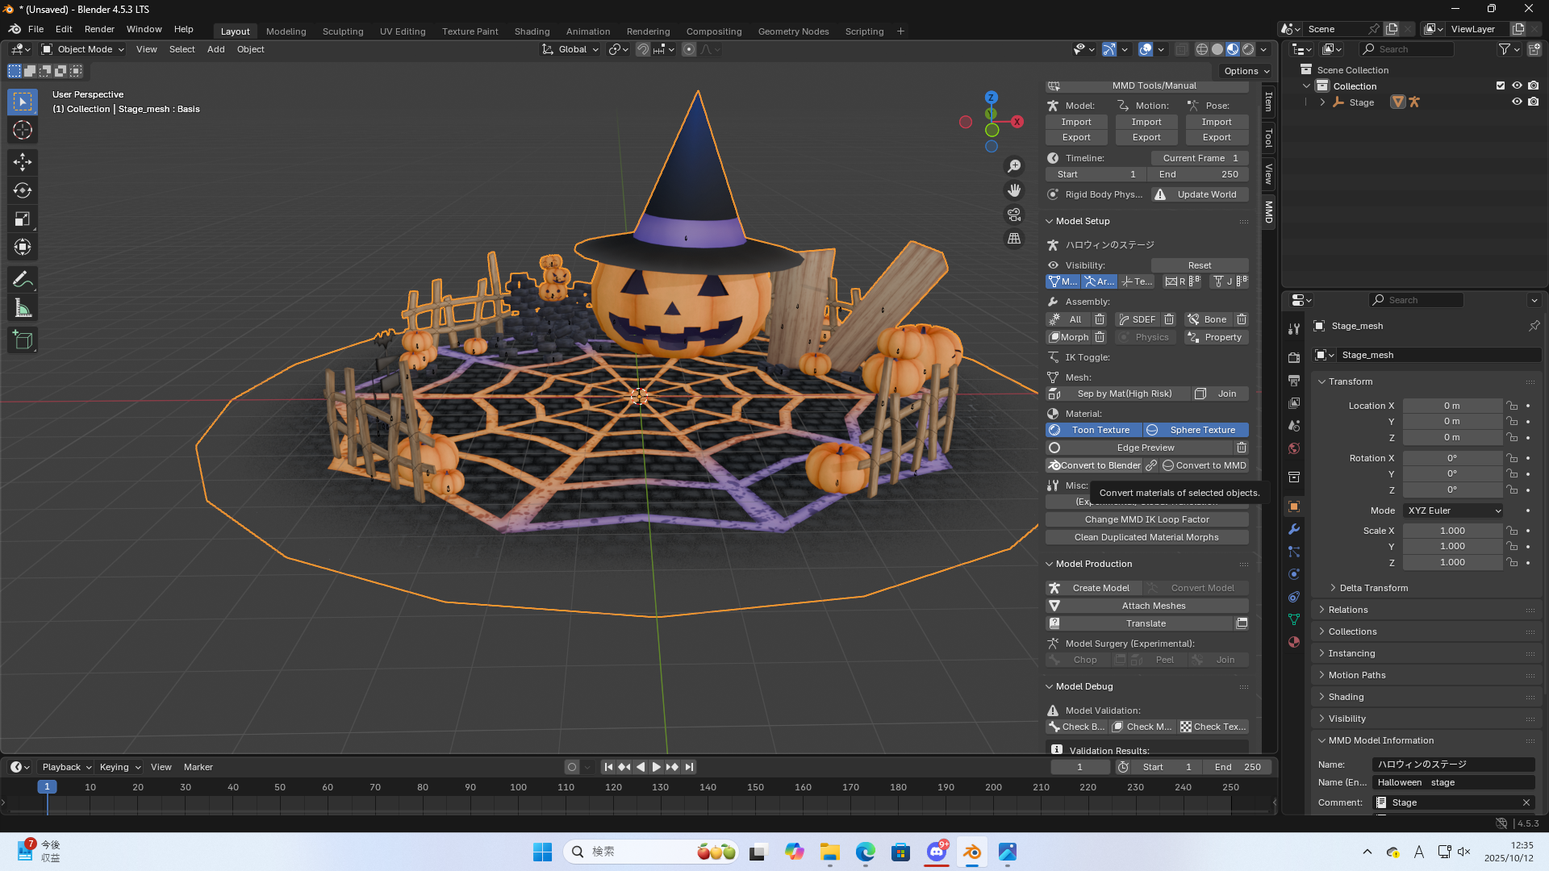Adjust the Scale X value slider
1549x871 pixels.
pyautogui.click(x=1452, y=531)
